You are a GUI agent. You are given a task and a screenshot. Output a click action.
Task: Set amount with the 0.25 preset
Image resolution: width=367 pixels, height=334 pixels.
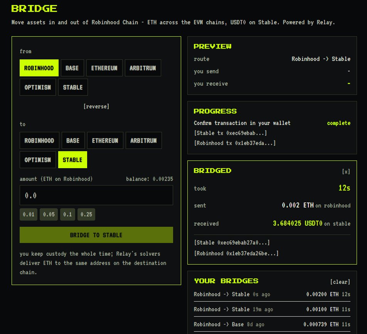(x=86, y=214)
